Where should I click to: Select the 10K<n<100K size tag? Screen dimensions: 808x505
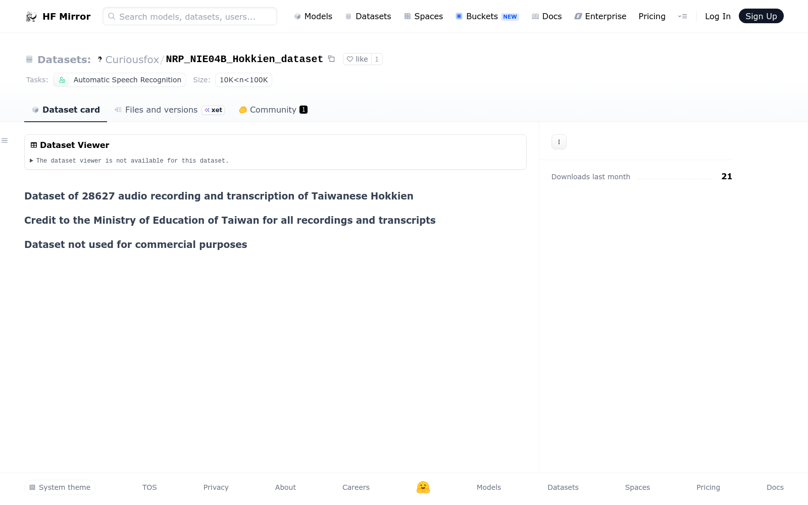click(x=243, y=80)
